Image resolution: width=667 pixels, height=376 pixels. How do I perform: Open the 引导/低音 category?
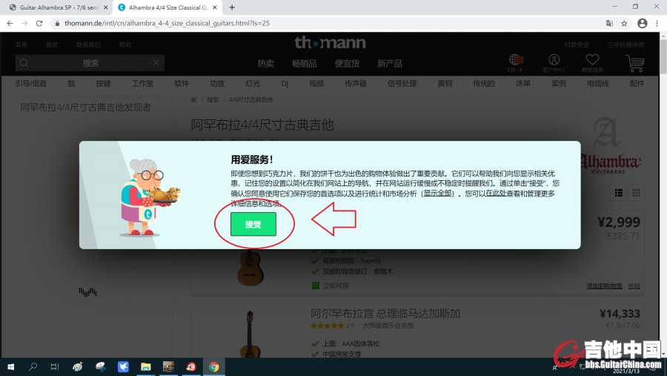coord(31,84)
